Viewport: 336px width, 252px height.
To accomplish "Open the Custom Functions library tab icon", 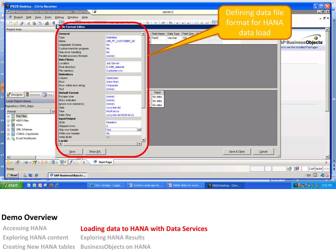I will pos(71,162).
